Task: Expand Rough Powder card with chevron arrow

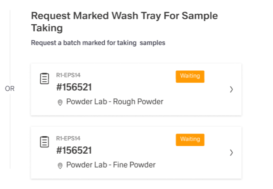Action: [x=231, y=89]
